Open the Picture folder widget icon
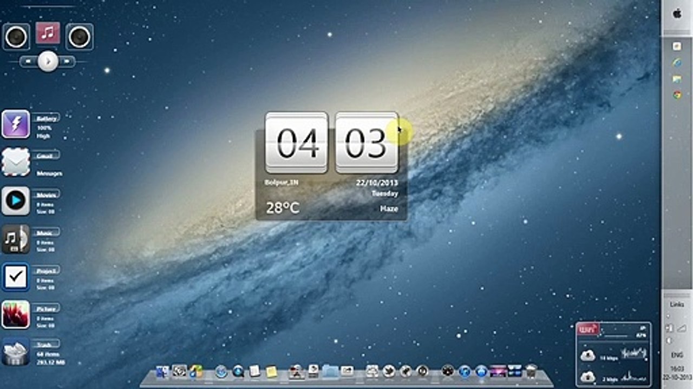 pyautogui.click(x=16, y=315)
